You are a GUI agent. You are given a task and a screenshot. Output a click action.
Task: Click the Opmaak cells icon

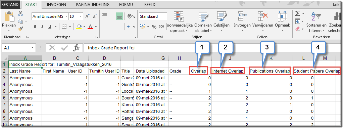pyautogui.click(x=283, y=16)
